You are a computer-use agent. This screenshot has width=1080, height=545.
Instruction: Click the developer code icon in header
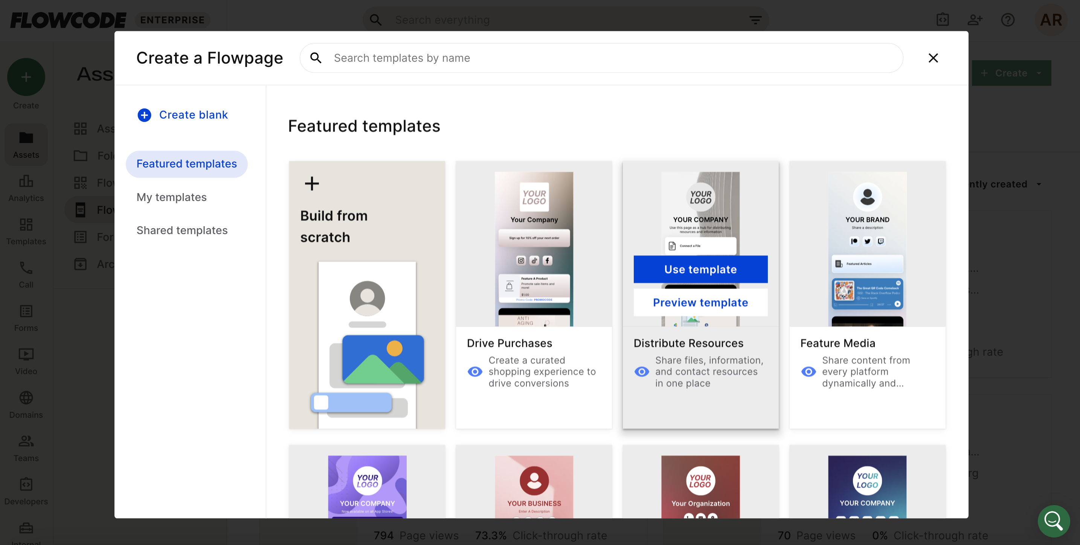pos(943,20)
